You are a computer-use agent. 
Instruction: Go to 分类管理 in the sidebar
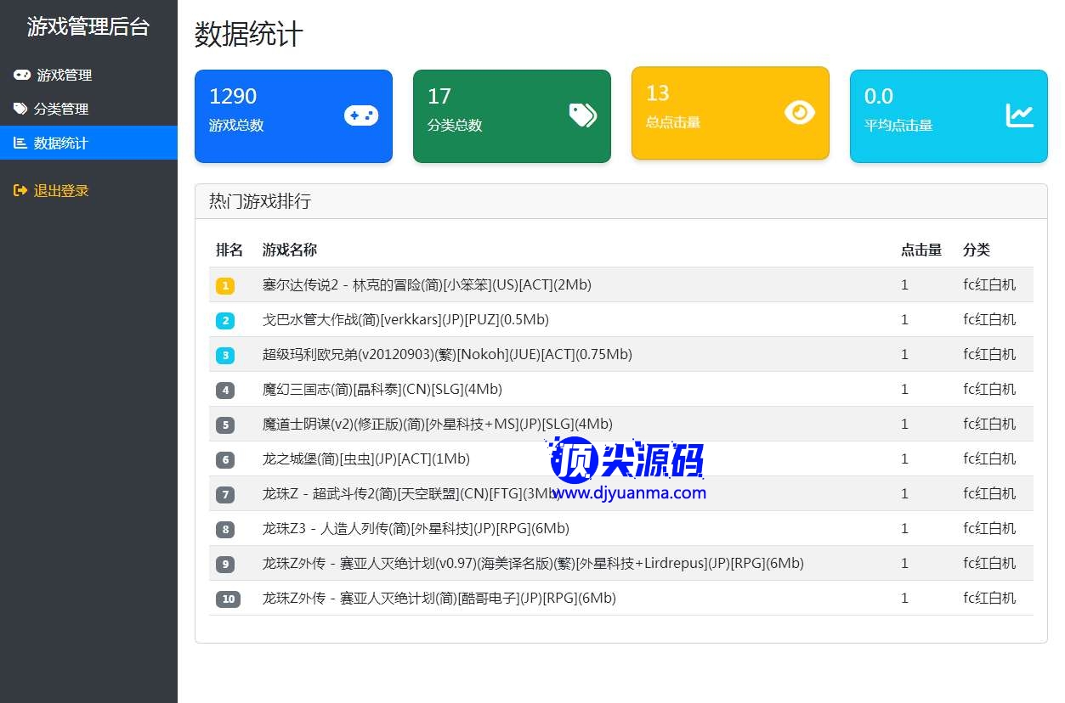(x=61, y=109)
